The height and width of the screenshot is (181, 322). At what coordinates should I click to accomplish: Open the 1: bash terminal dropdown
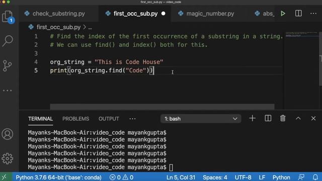point(201,119)
